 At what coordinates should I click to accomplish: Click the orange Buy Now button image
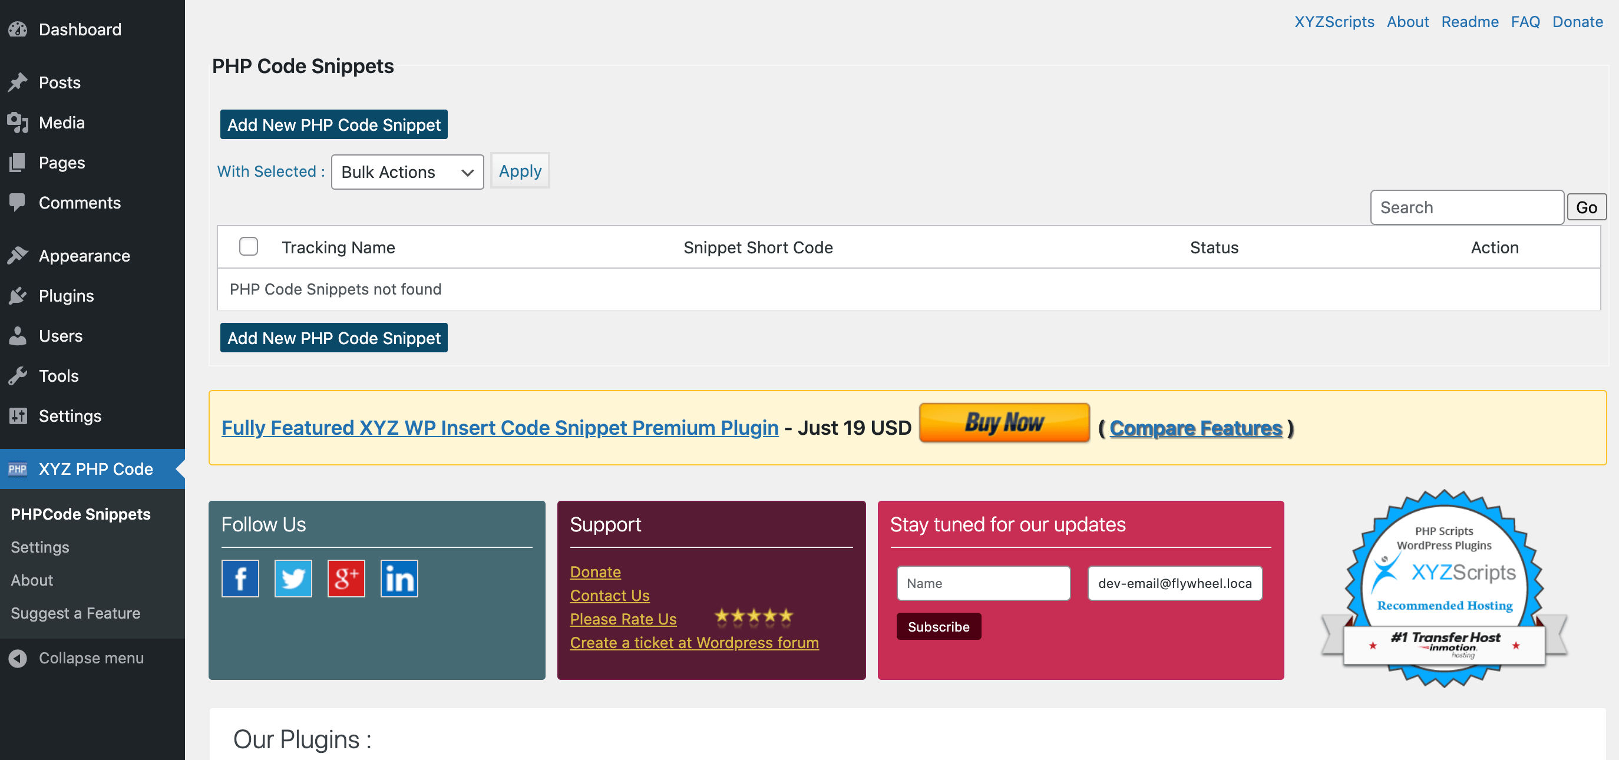coord(1004,422)
